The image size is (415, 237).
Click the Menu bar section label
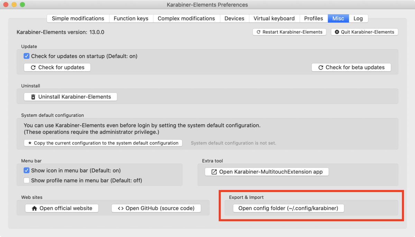click(31, 161)
